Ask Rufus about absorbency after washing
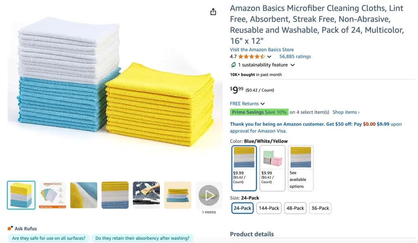 [x=142, y=238]
